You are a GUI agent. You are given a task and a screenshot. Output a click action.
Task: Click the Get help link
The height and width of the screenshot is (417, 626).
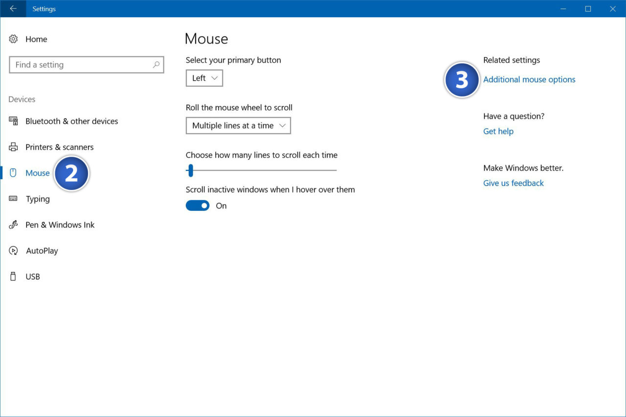(498, 131)
